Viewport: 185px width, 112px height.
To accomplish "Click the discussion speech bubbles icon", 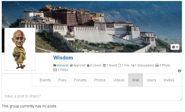I will point(133,65).
